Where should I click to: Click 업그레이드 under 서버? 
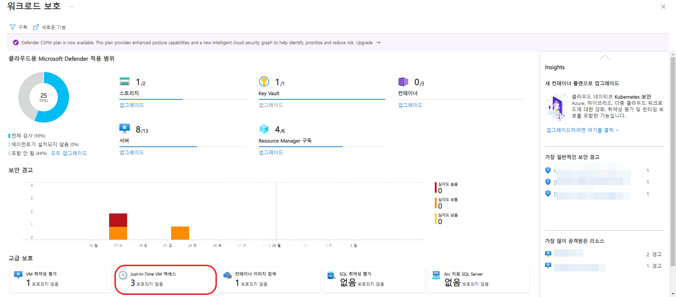point(132,152)
